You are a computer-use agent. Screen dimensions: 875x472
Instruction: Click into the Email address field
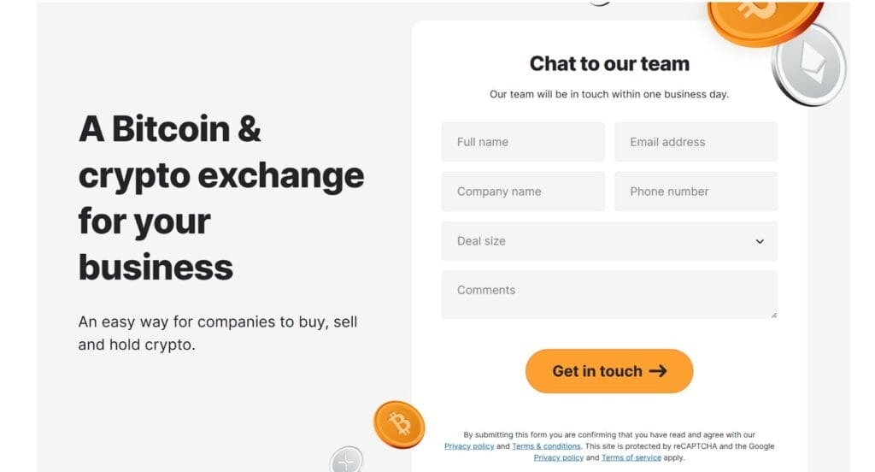point(696,142)
